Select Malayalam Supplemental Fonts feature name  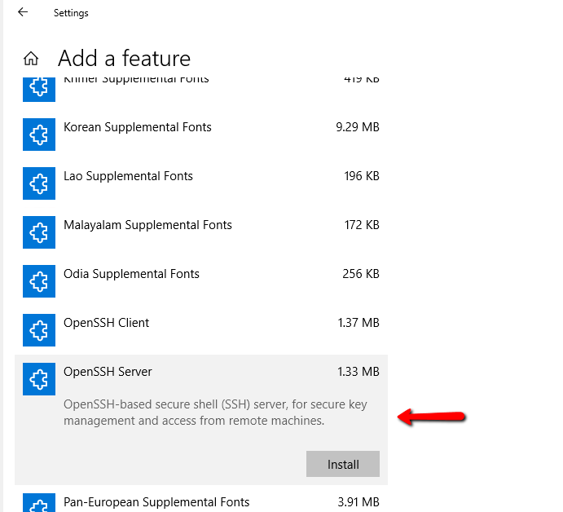pos(147,225)
